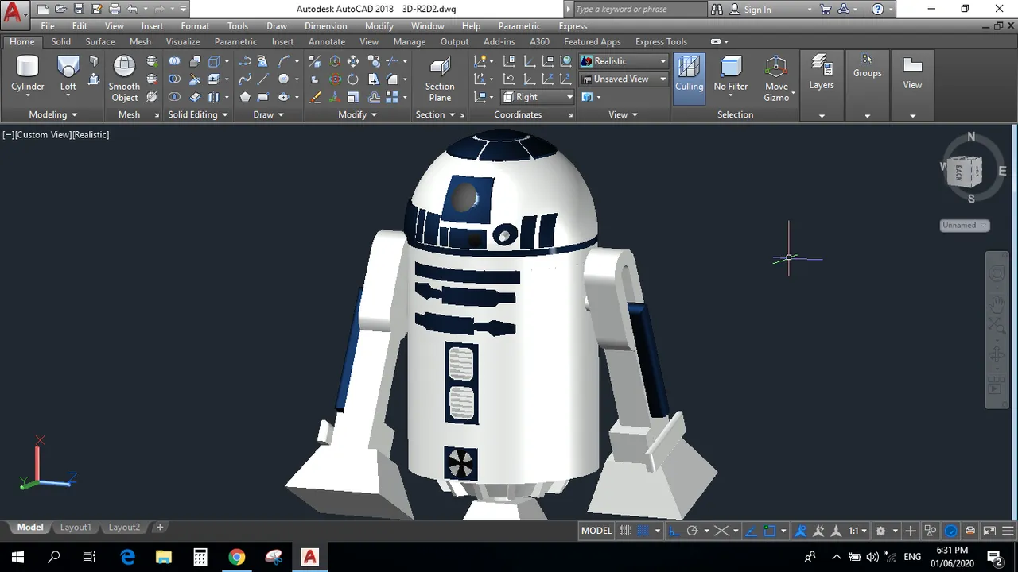This screenshot has height=572, width=1018.
Task: Click the Array tool in Modify
Action: [x=392, y=97]
